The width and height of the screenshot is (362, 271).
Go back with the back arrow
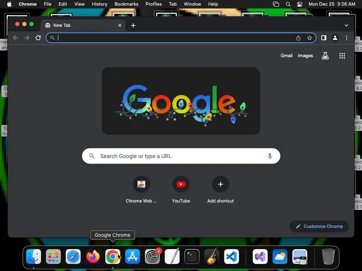16,38
